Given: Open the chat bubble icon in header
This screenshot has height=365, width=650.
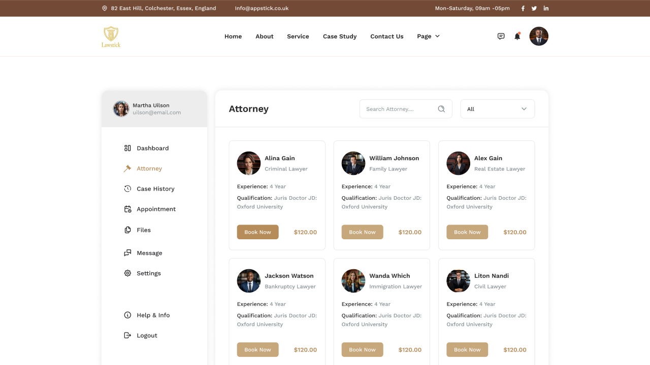Looking at the screenshot, I should (501, 36).
